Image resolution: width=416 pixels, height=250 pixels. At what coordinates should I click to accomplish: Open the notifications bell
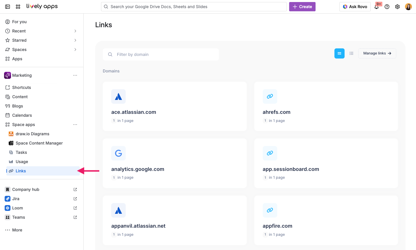[x=377, y=7]
